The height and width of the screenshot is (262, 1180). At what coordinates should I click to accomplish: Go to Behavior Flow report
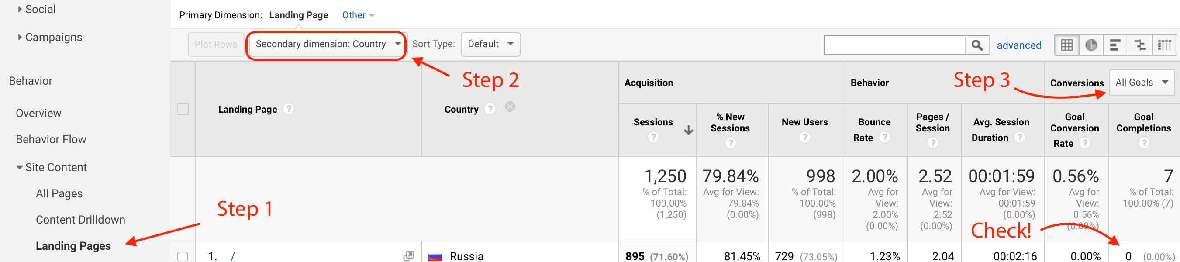pos(51,139)
